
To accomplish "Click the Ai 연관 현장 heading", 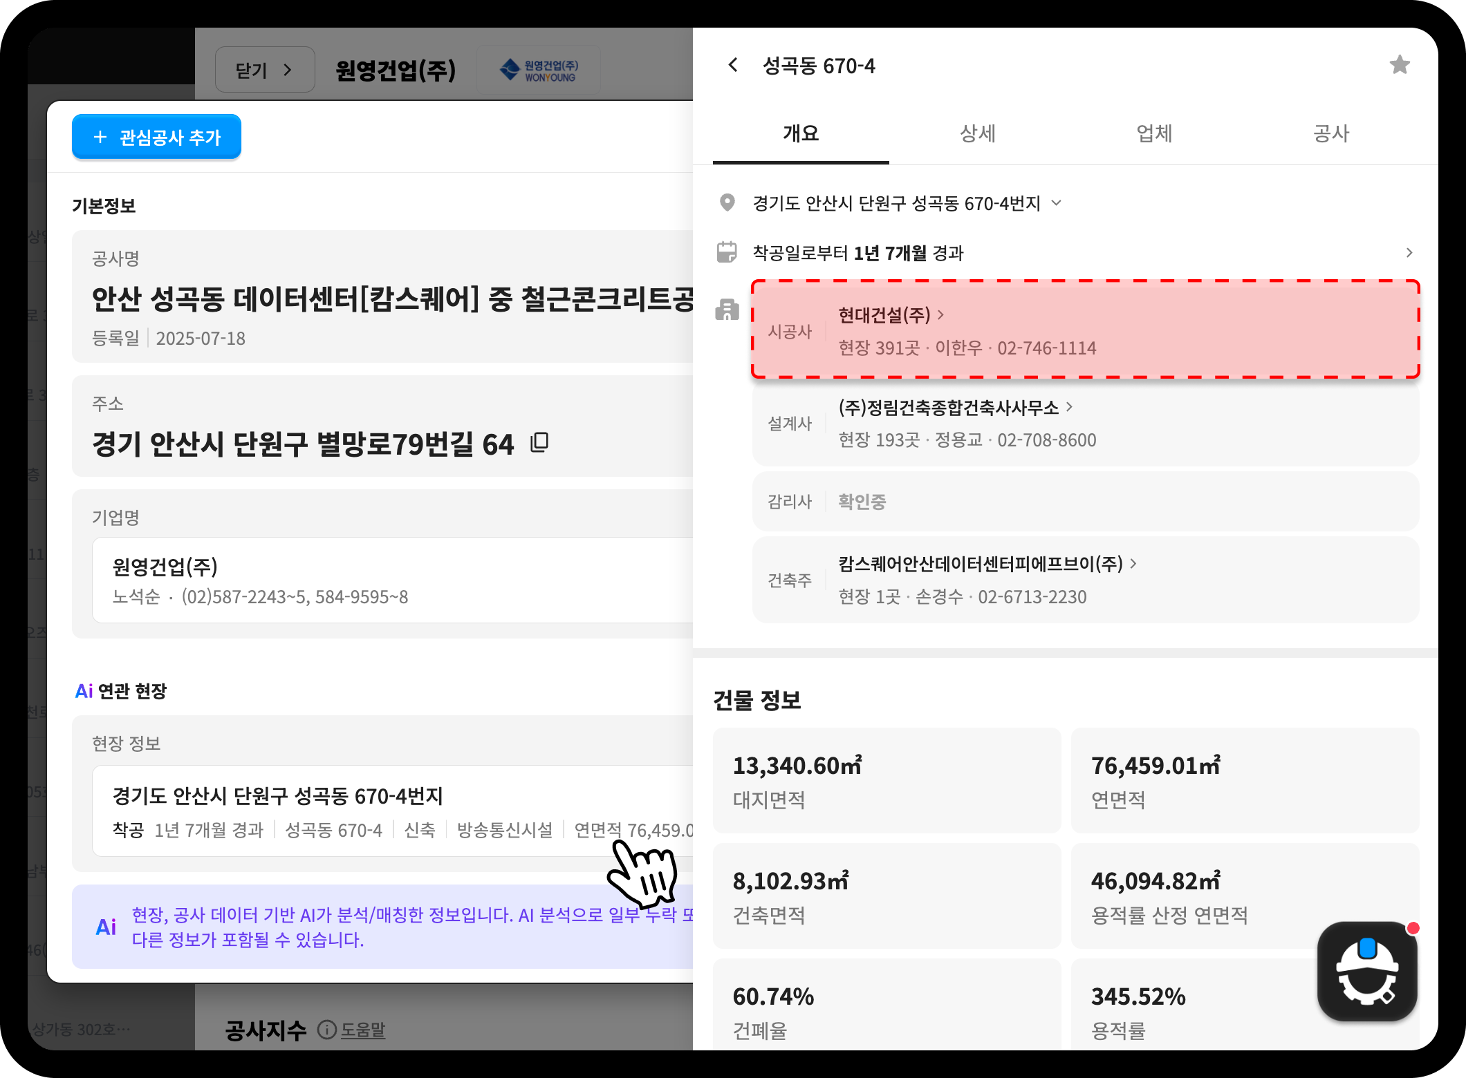I will (121, 691).
